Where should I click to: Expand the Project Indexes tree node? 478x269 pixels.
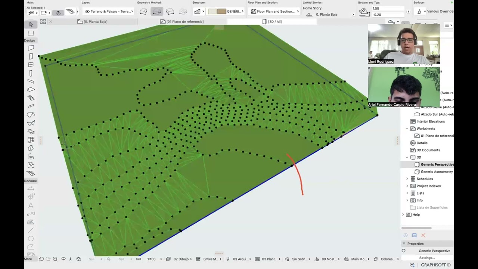coord(407,186)
